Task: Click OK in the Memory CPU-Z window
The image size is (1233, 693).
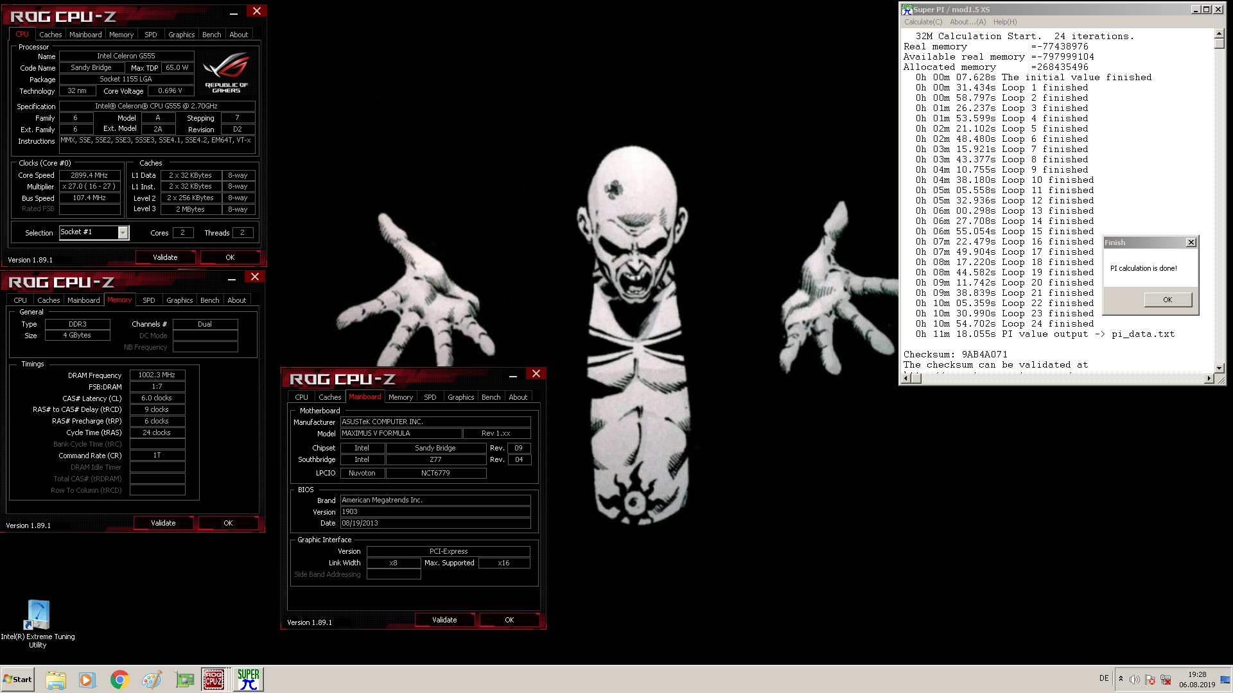Action: click(x=228, y=523)
